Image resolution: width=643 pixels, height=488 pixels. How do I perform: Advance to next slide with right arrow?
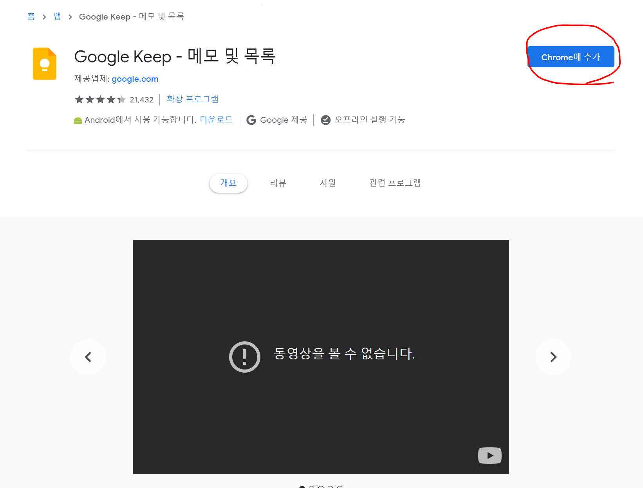tap(553, 357)
